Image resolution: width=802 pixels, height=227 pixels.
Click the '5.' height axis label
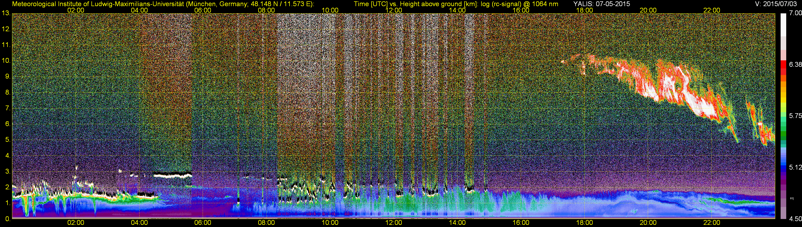pos(8,140)
